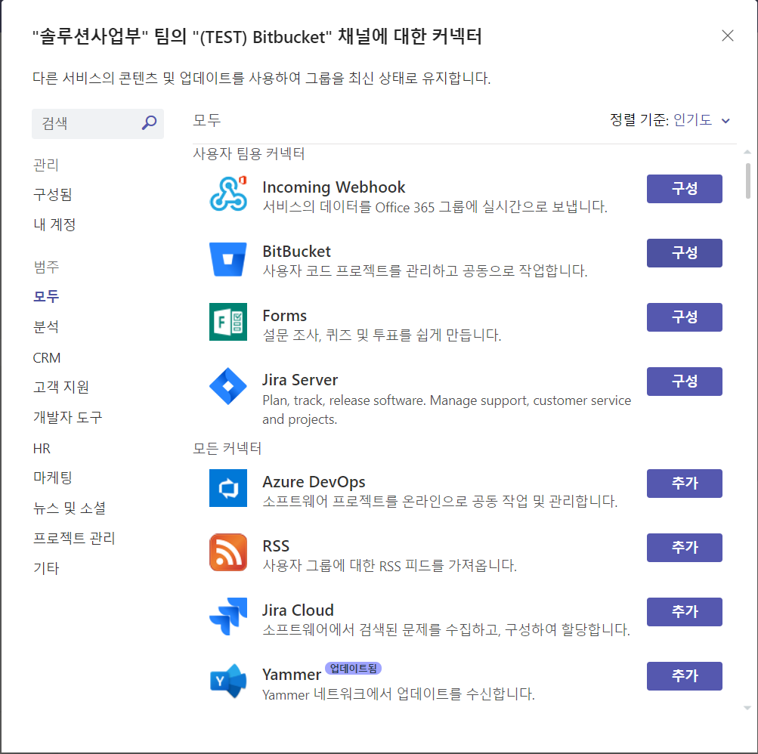Click the scrollbar up arrow

[747, 152]
